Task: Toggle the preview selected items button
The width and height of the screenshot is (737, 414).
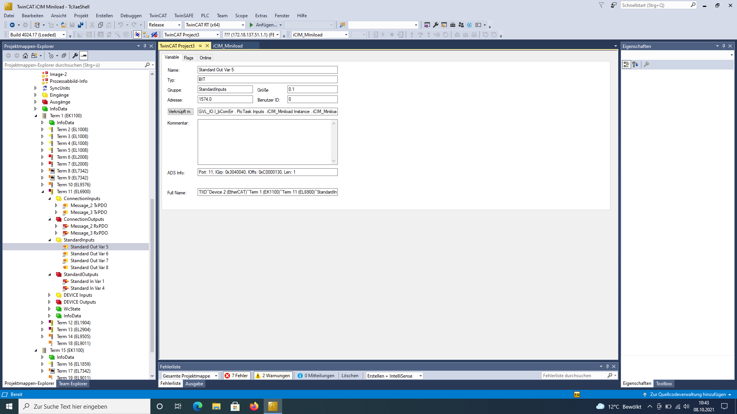Action: click(84, 56)
